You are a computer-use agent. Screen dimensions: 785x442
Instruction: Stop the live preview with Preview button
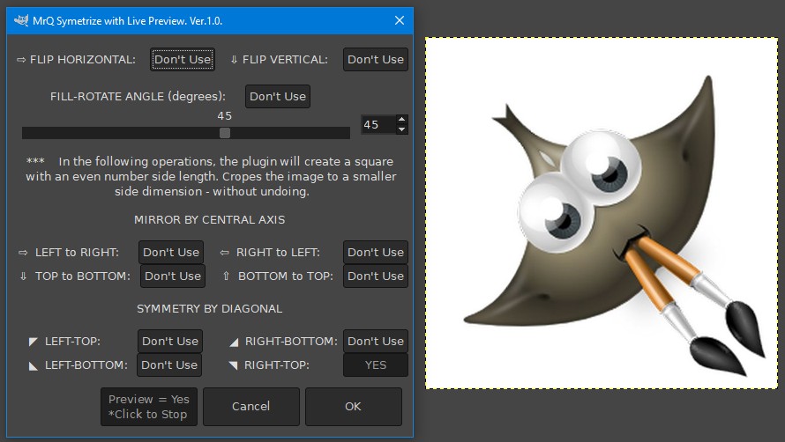coord(149,407)
